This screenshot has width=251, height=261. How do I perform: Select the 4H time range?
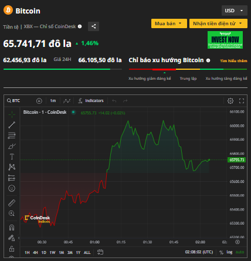pyautogui.click(x=35, y=253)
